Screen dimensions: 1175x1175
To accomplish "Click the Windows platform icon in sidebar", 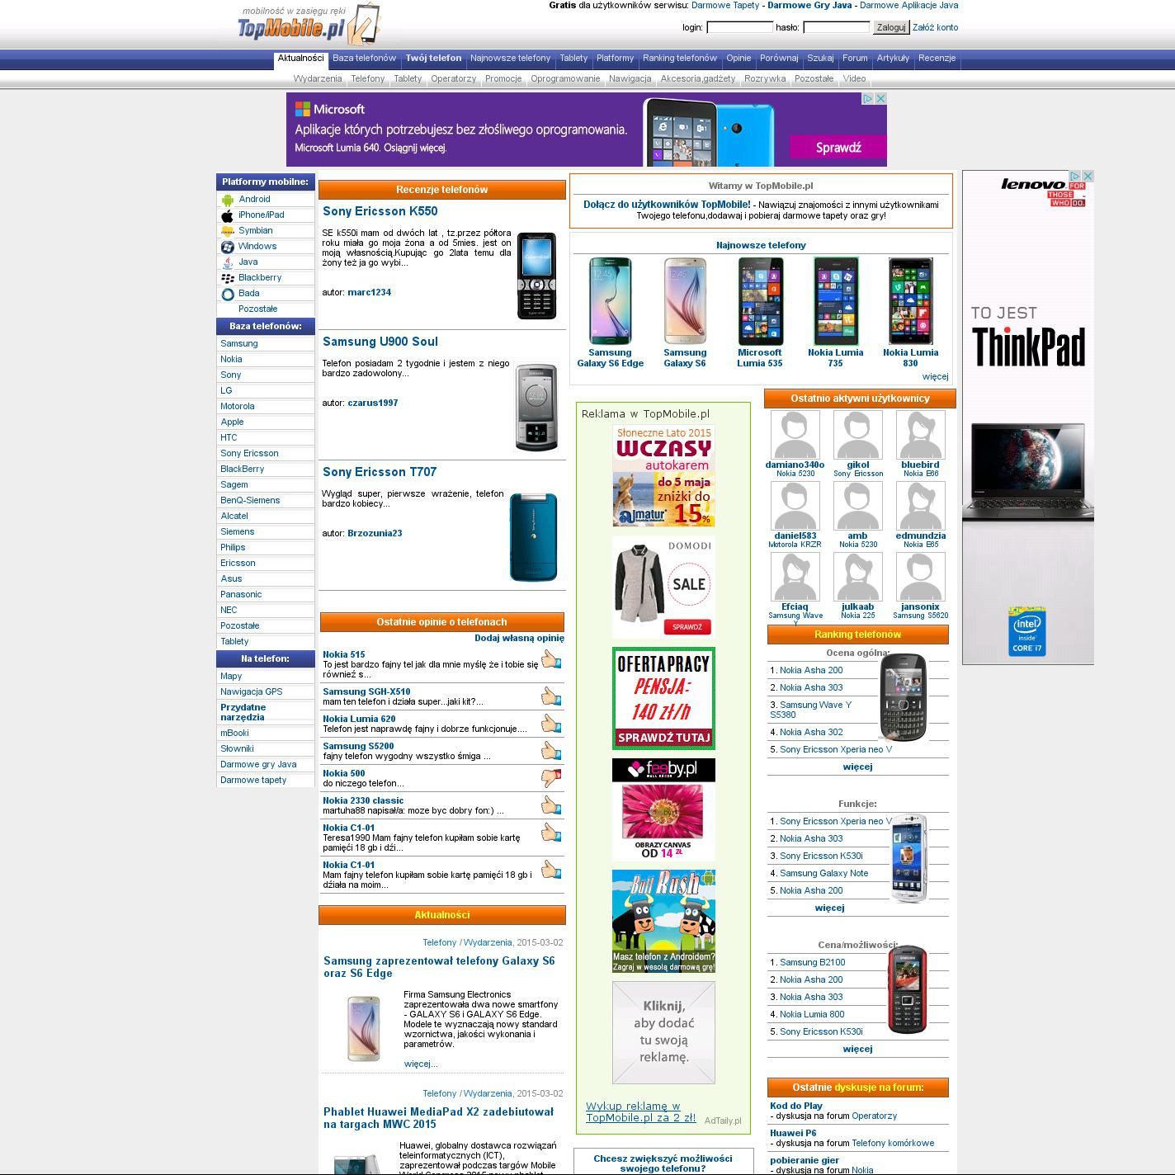I will (228, 247).
